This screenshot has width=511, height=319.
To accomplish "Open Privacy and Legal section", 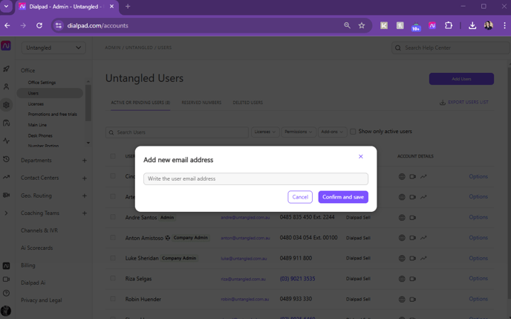I will pyautogui.click(x=42, y=300).
